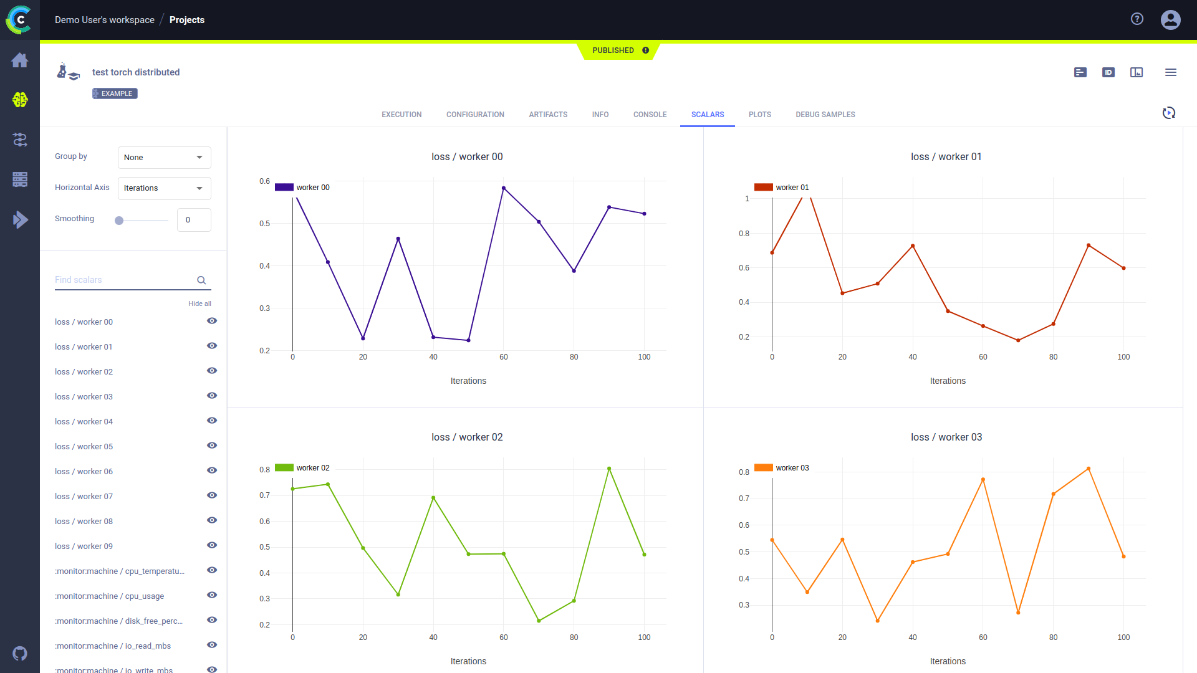Toggle visibility of loss / worker 07

click(212, 495)
